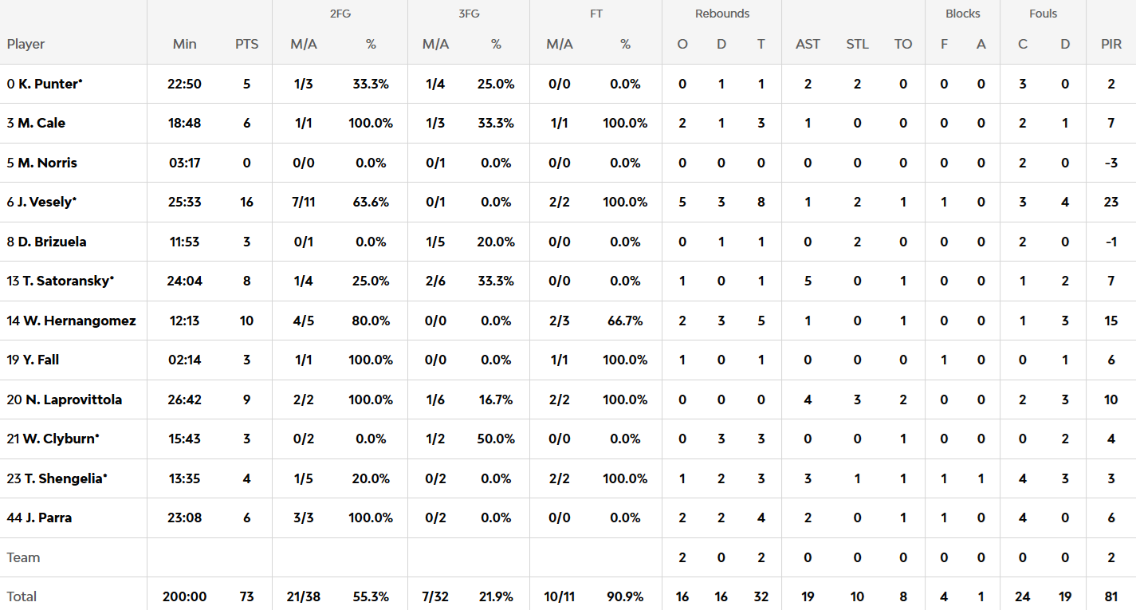Screen dimensions: 1136x610
Task: Click Y. Fall's name in the table
Action: coord(38,360)
